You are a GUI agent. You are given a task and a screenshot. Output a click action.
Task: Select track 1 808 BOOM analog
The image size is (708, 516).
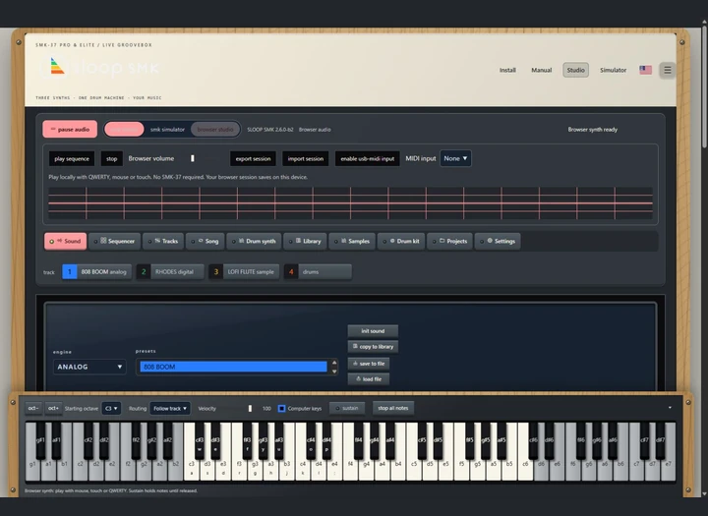tap(96, 272)
